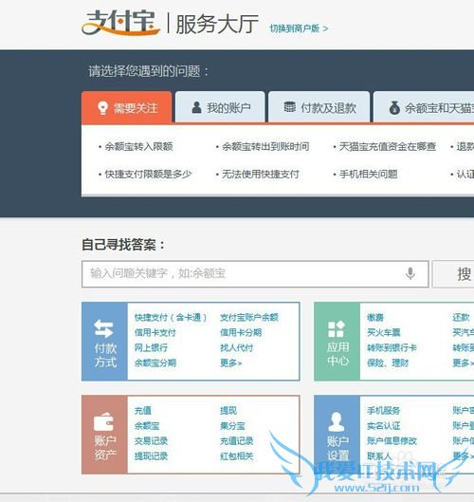Switch to the 需要关注 tab
Screen dimensions: 474x502
127,107
